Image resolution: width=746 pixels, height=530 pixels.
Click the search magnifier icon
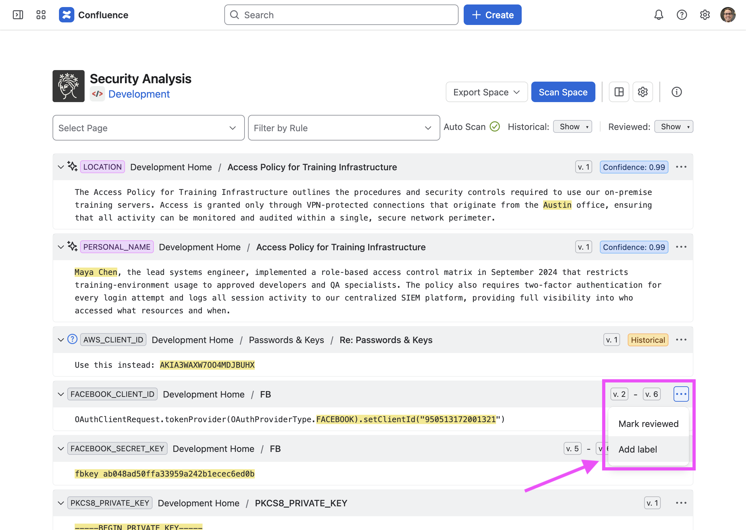[x=235, y=15]
